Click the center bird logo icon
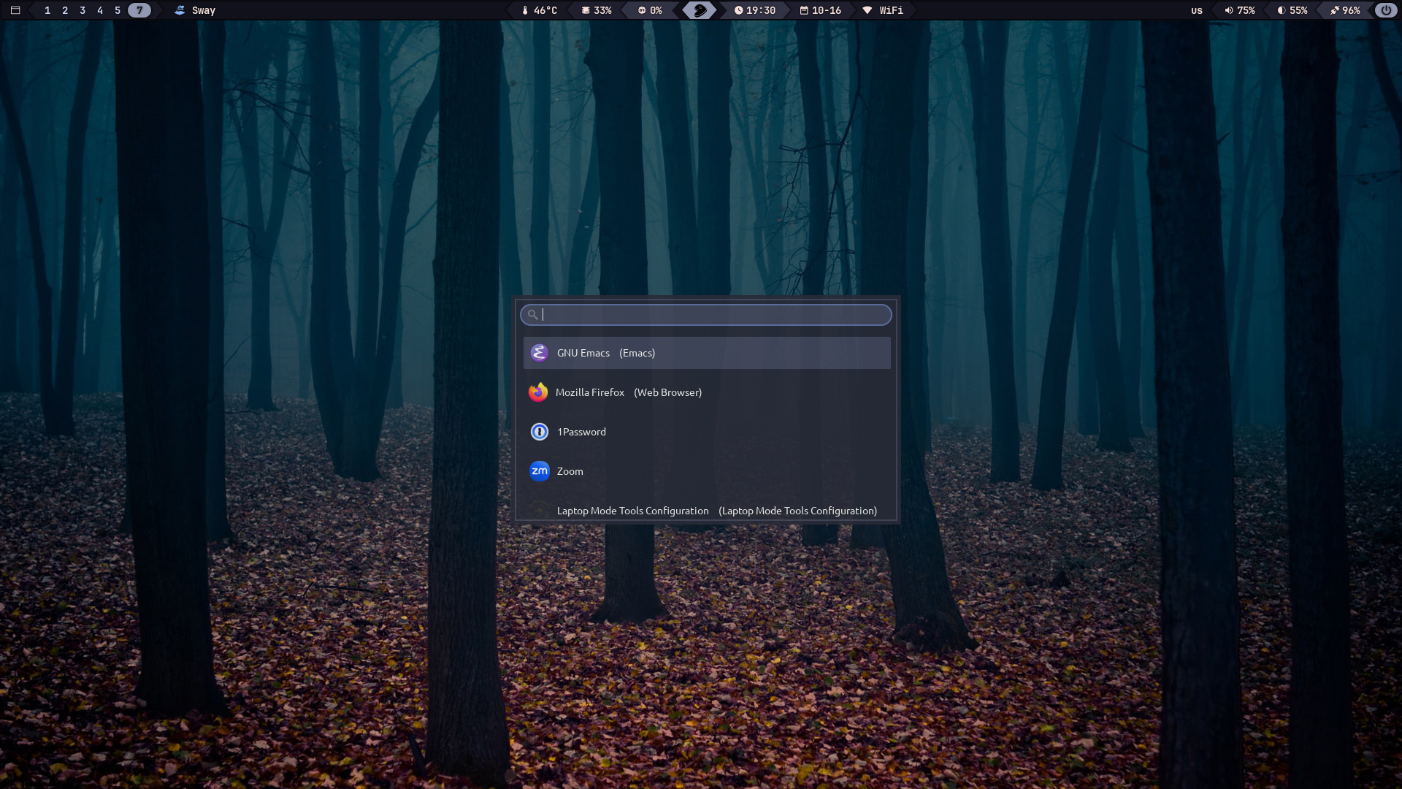This screenshot has height=789, width=1402. (700, 10)
